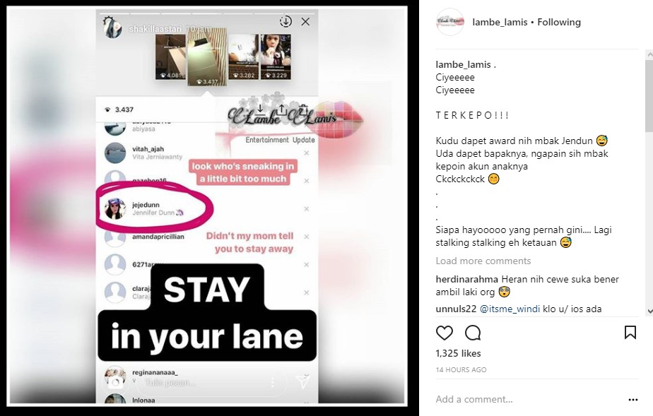This screenshot has height=416, width=653.
Task: Save the post with the bookmark icon
Action: point(630,333)
